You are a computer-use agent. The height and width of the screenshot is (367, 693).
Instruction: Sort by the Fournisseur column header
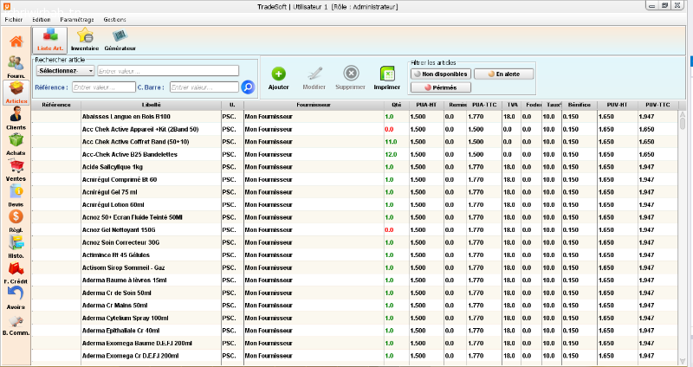[x=314, y=105]
